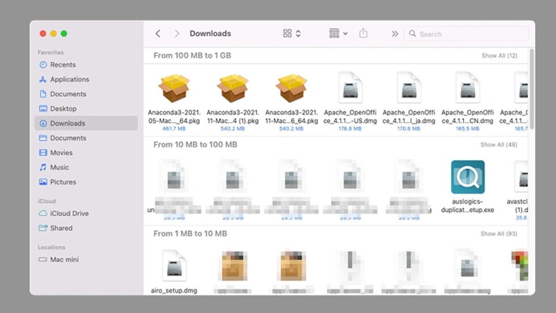Open the Shared iCloud folder

[x=61, y=228]
